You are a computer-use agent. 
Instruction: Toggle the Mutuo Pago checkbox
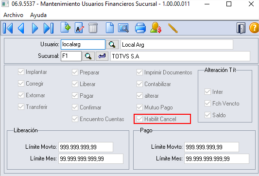(139, 107)
